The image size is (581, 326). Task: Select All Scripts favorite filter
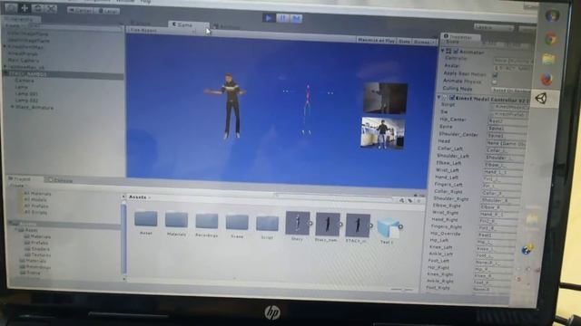tap(35, 212)
